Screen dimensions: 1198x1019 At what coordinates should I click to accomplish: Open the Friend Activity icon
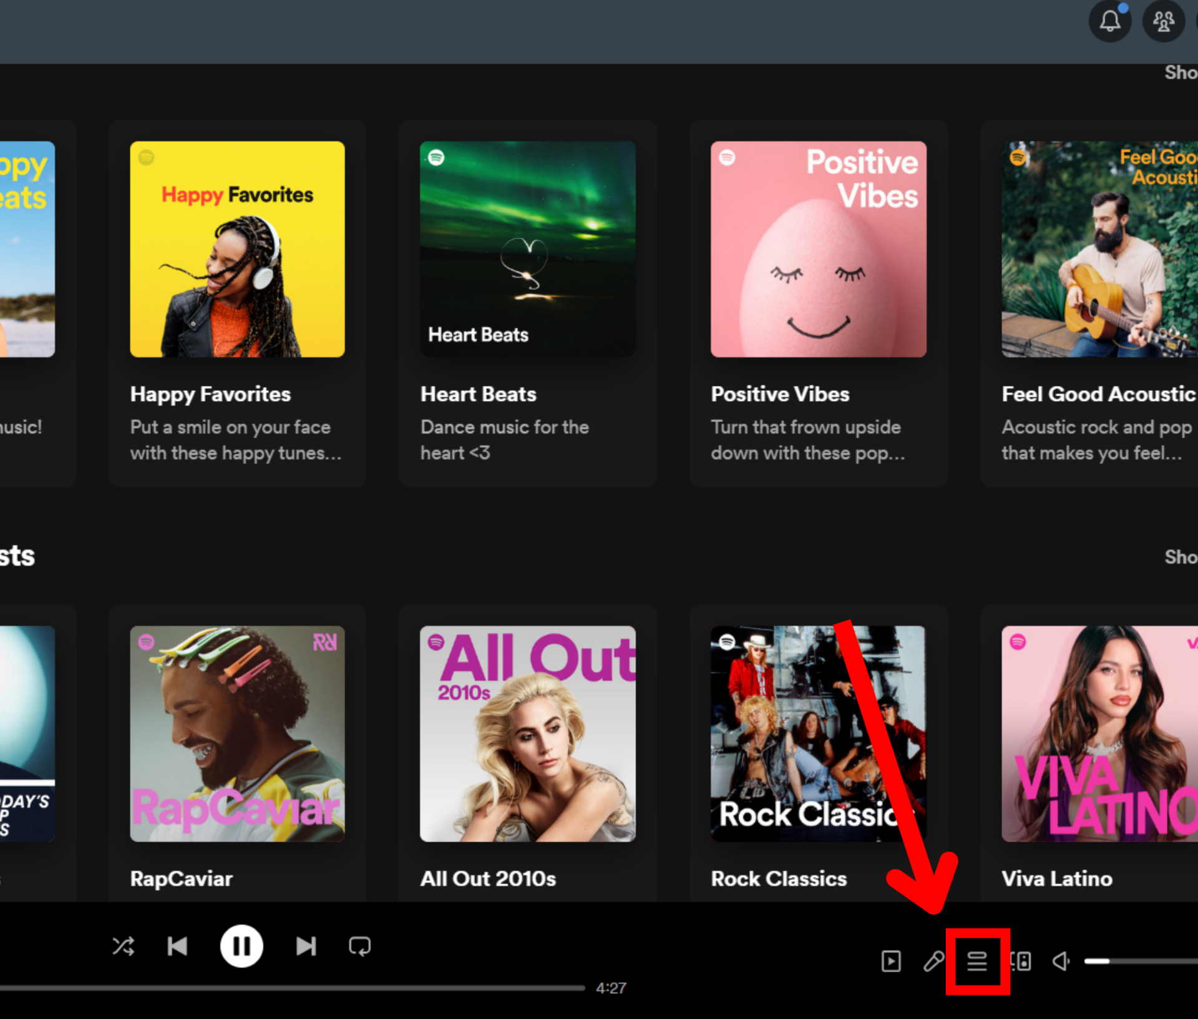(1163, 22)
